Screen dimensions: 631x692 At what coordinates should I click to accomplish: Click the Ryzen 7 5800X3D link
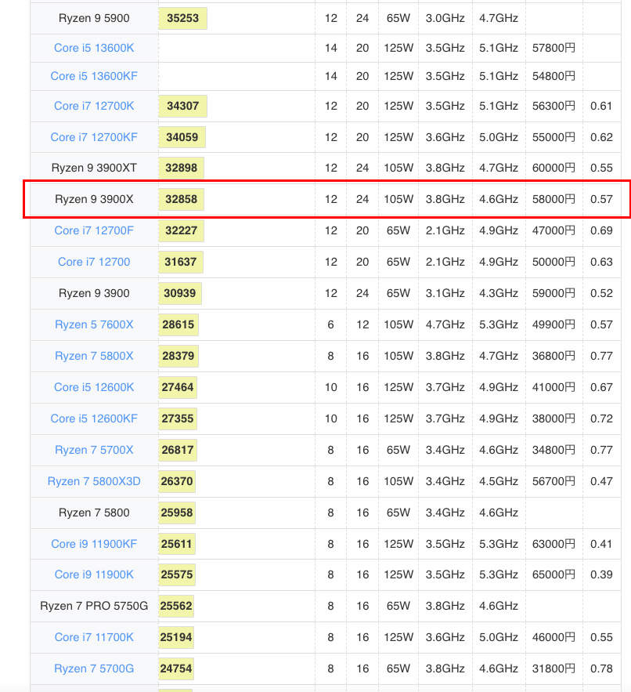[x=94, y=481]
